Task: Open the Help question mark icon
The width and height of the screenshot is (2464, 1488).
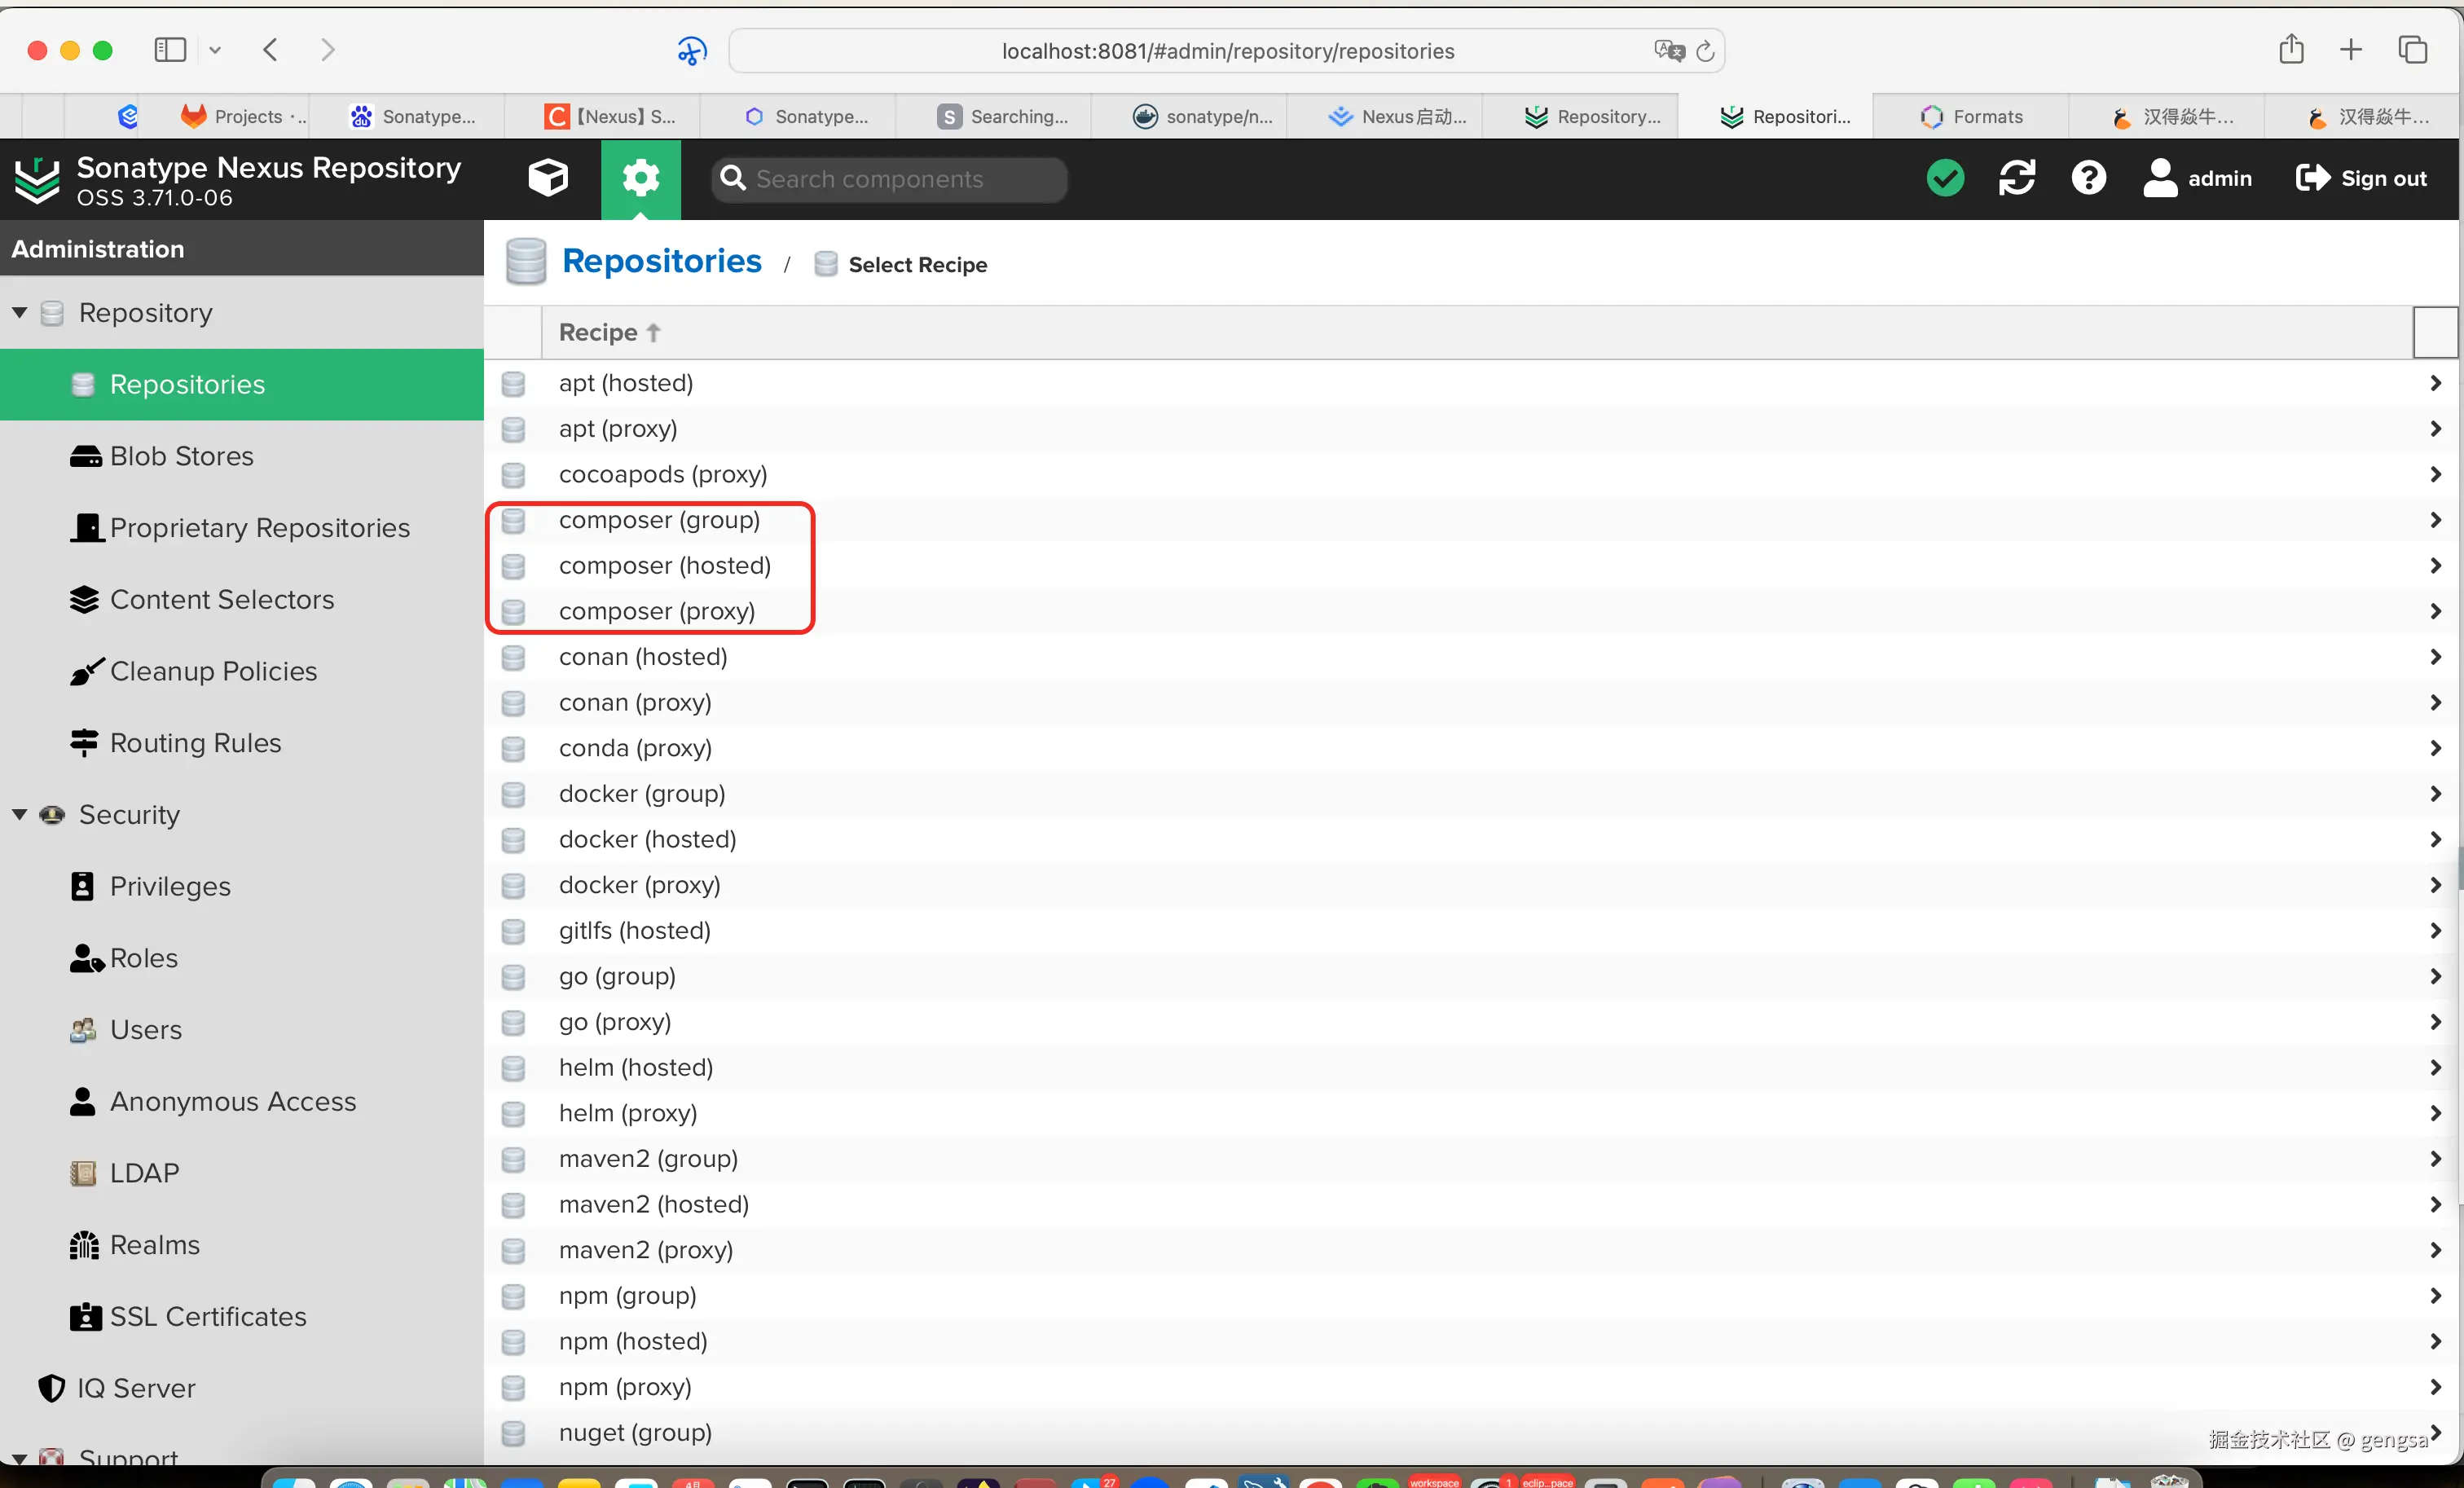Action: pos(2089,178)
